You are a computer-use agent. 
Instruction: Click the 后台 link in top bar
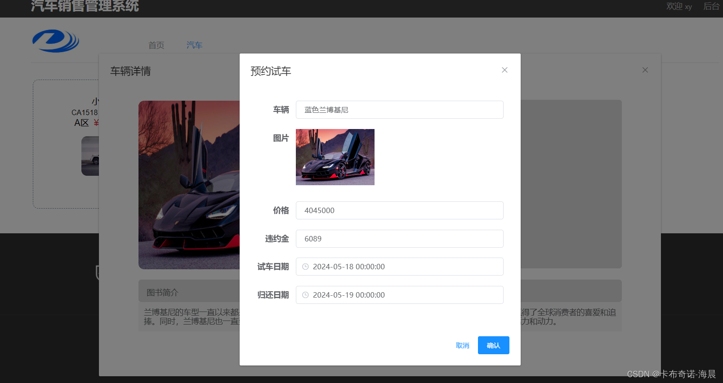tap(711, 6)
